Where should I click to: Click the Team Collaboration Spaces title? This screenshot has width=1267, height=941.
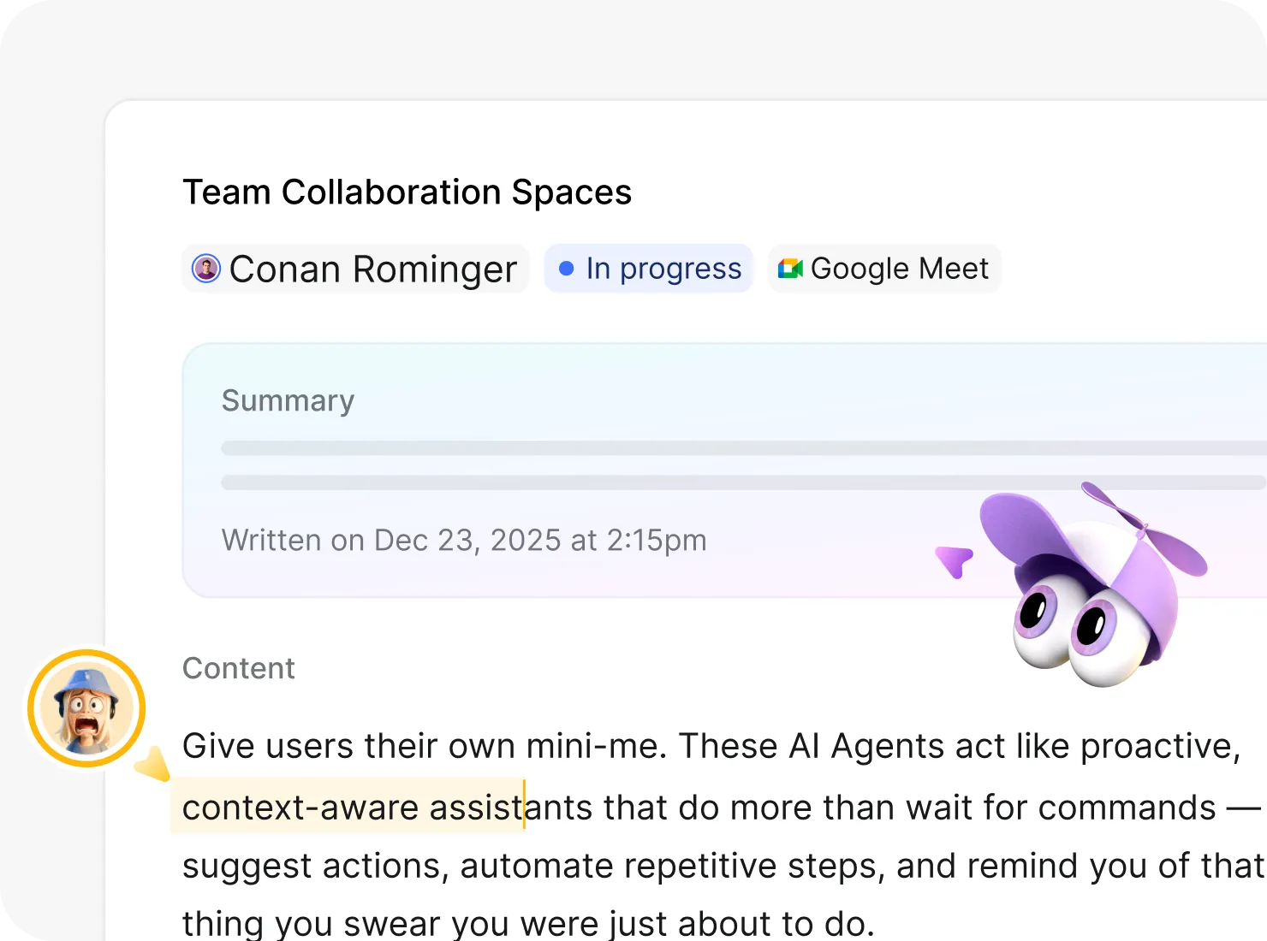pos(407,192)
